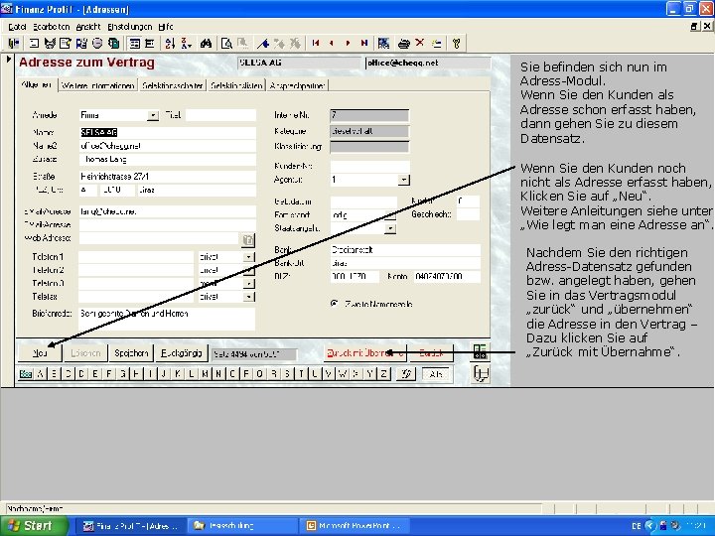Click the first toolbar icon left of the separator

click(x=14, y=44)
